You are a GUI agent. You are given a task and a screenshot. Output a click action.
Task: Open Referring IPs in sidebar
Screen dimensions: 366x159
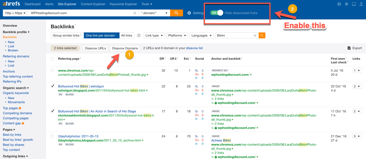coord(12,81)
